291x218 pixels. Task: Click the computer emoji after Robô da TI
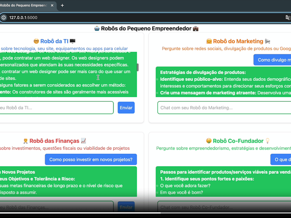pyautogui.click(x=72, y=41)
